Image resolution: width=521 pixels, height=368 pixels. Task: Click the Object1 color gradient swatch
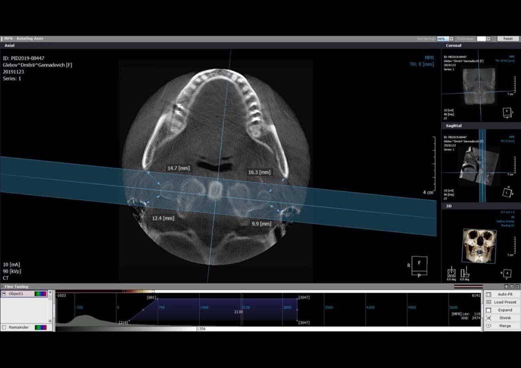(x=41, y=294)
